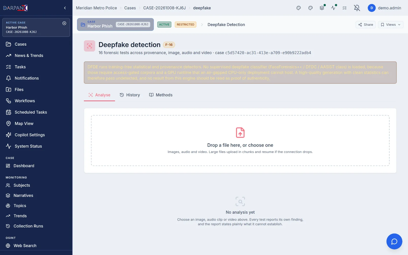Open Copilot Settings
This screenshot has width=408, height=255.
pos(36,135)
